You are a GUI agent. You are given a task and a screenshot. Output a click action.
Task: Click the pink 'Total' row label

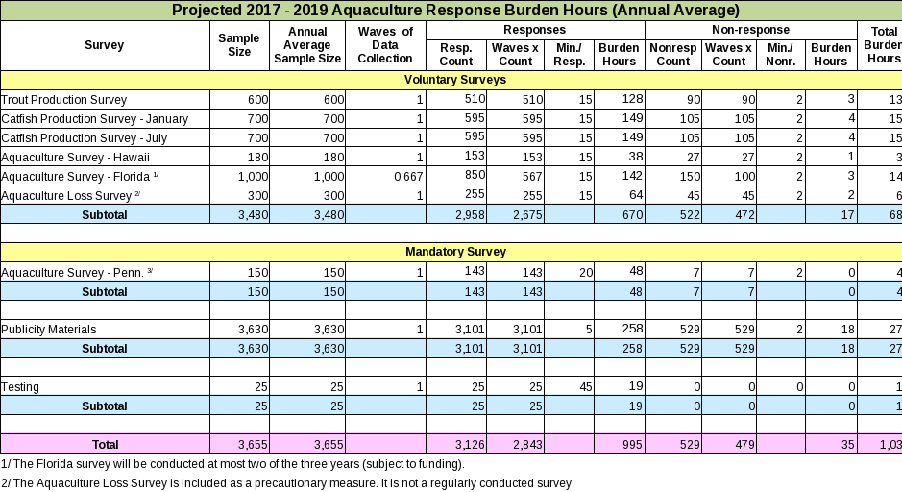tap(105, 444)
